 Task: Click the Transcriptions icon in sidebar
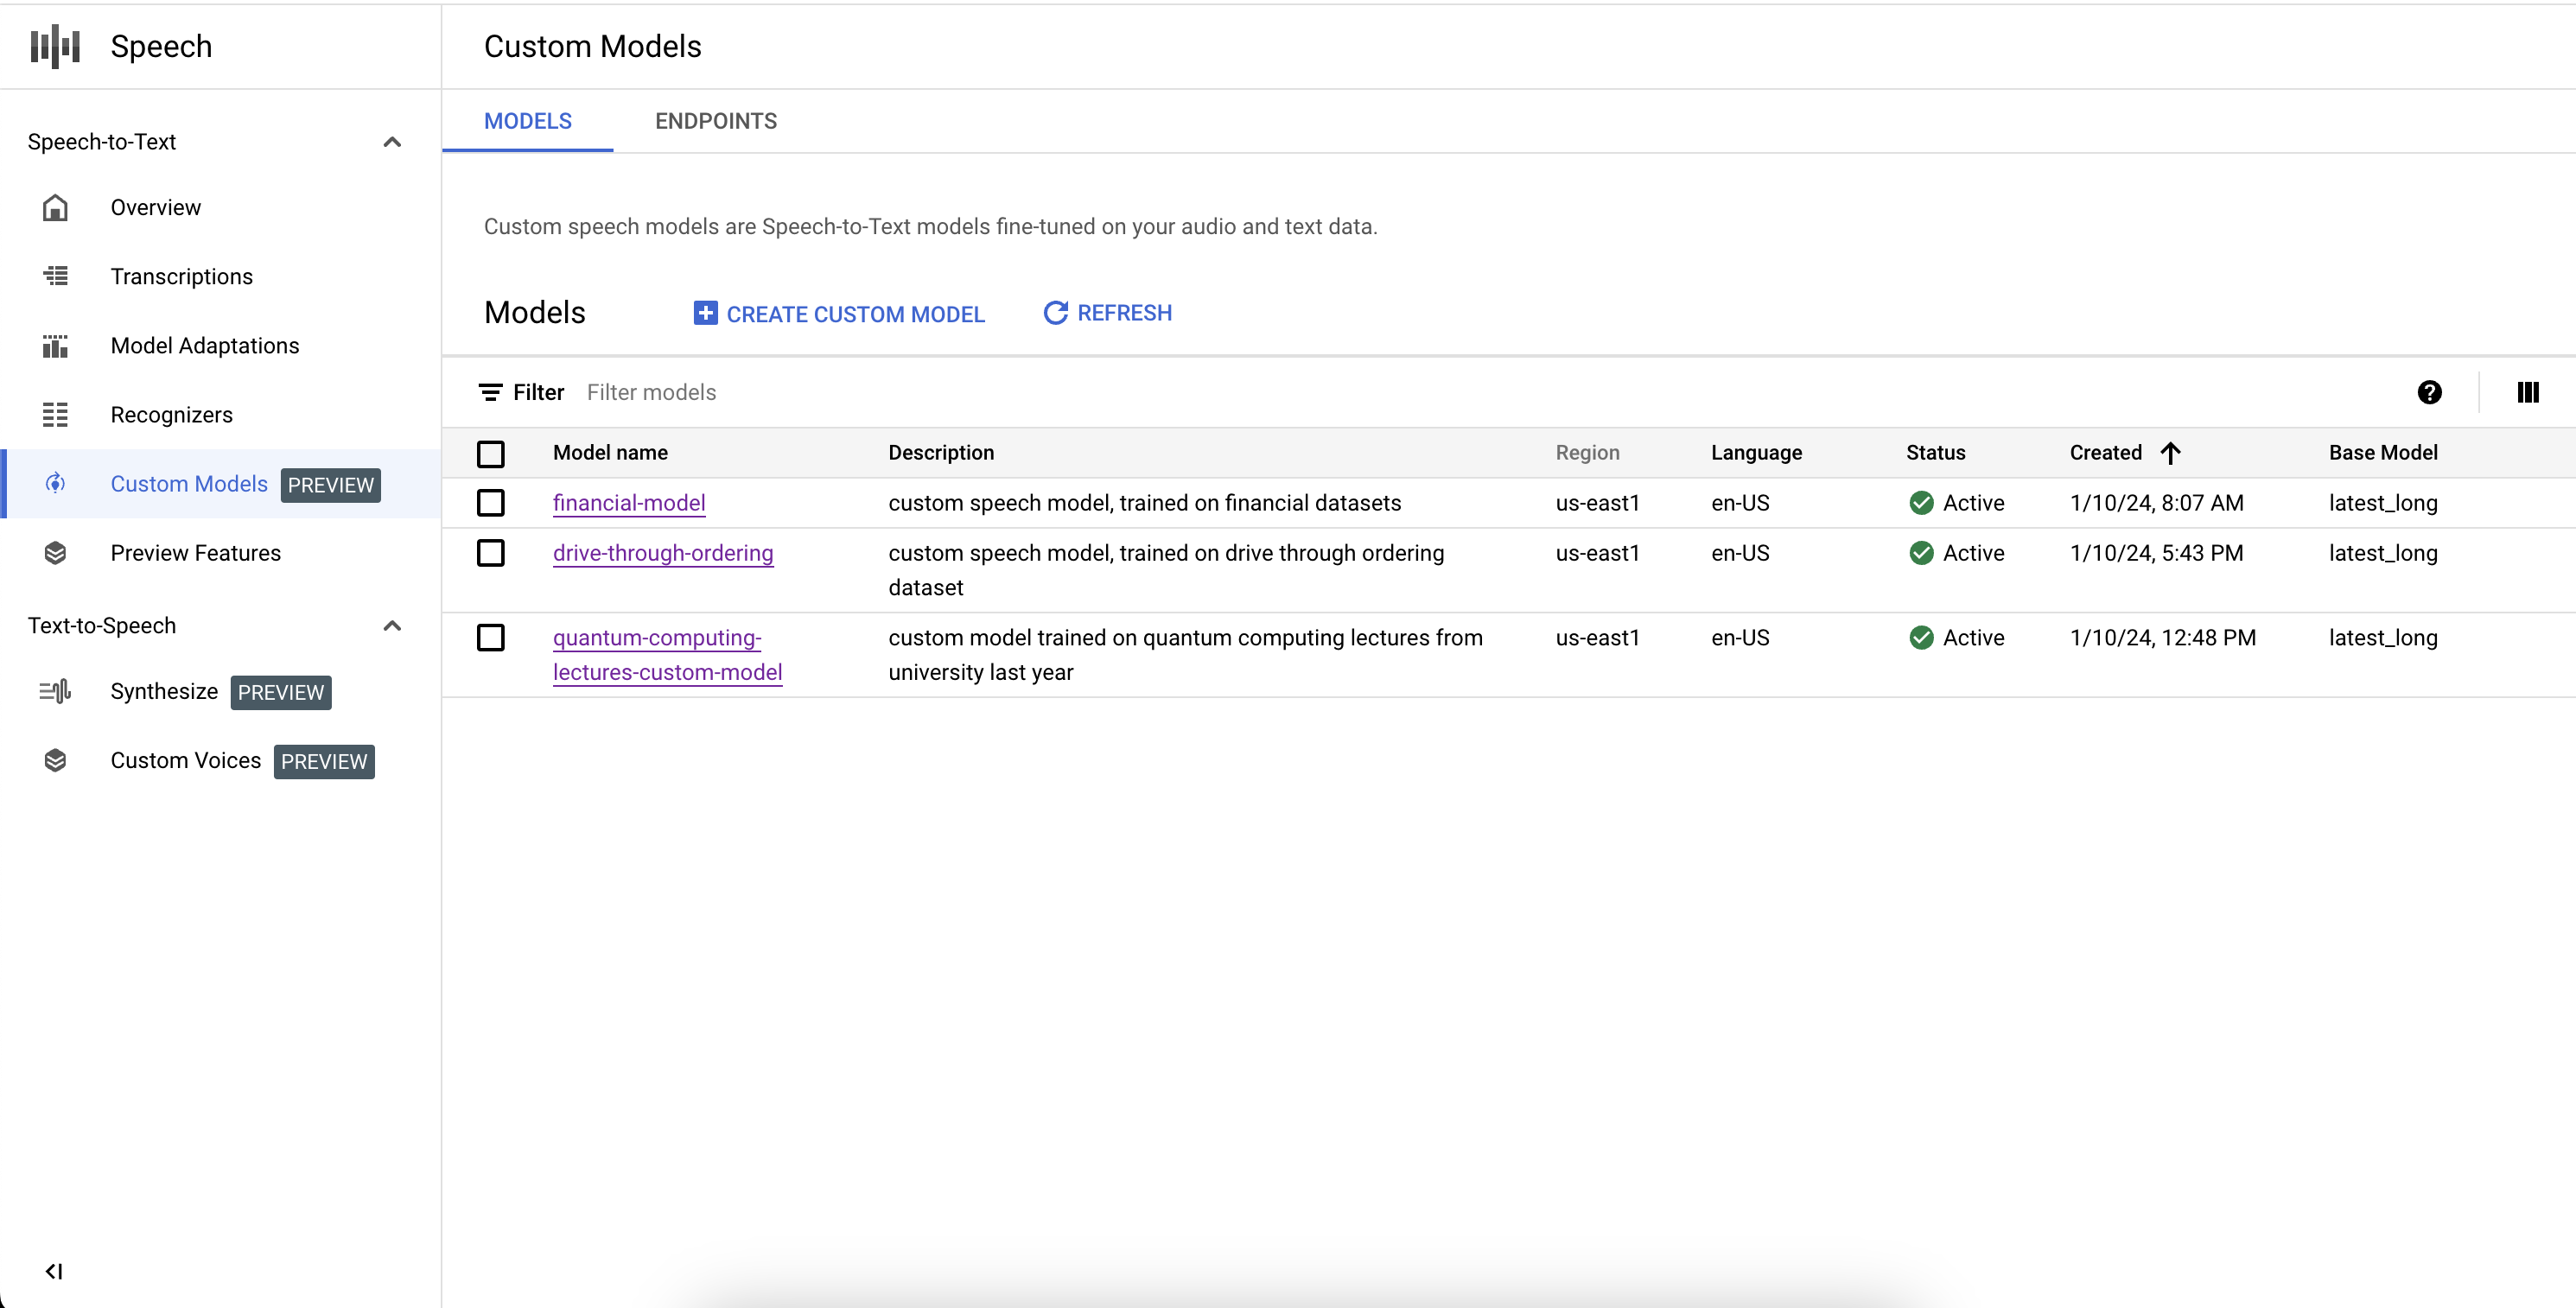57,276
